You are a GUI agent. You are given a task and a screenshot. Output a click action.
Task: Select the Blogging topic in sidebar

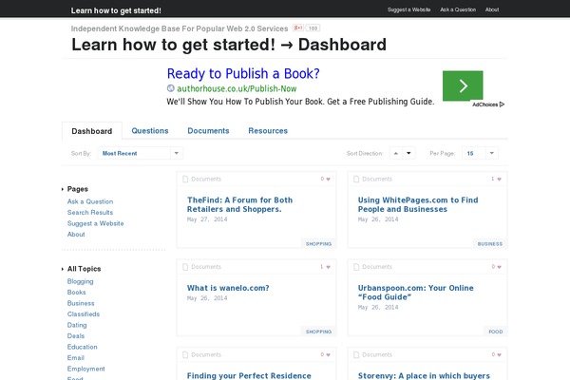pos(81,282)
